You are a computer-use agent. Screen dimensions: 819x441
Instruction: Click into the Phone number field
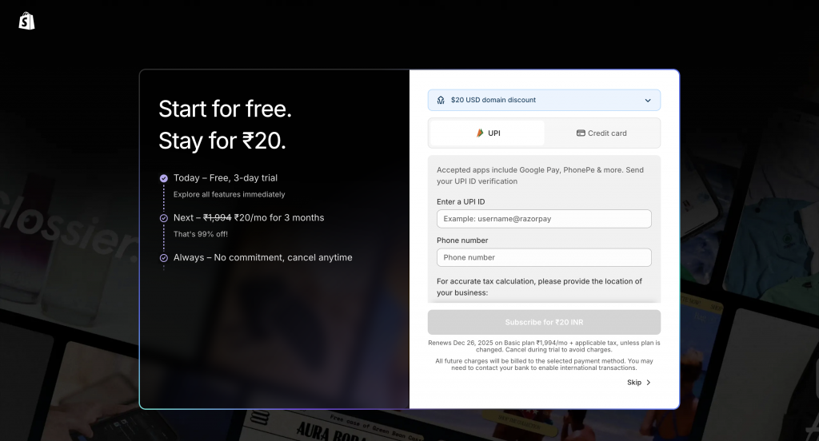click(x=544, y=257)
